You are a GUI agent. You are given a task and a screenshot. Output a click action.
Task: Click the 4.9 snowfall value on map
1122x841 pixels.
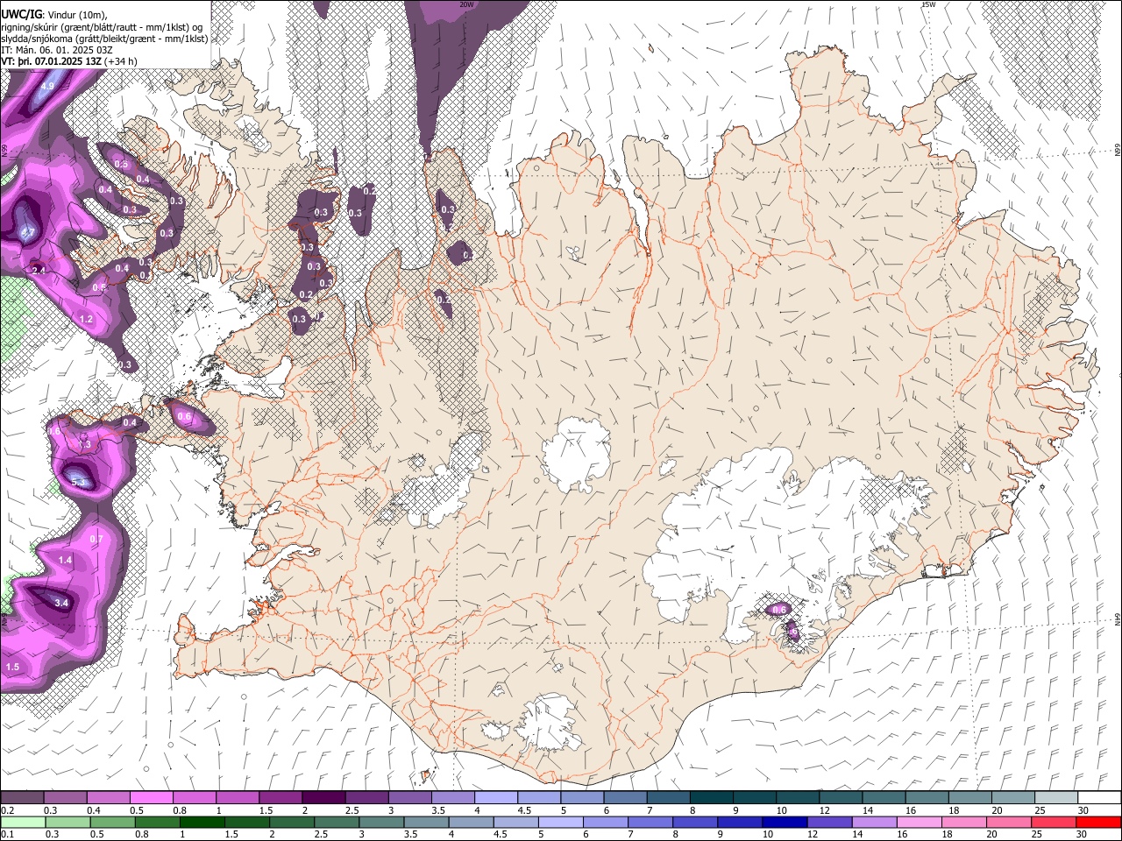click(47, 86)
